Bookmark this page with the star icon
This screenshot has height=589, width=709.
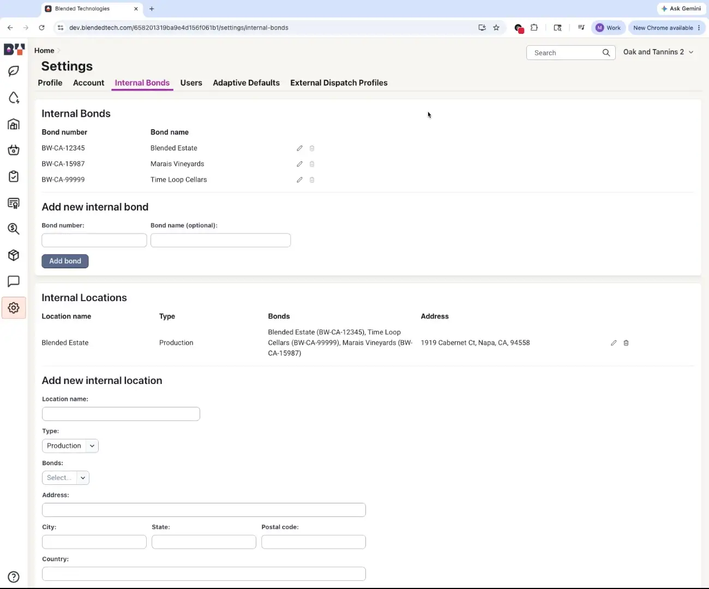pos(496,28)
